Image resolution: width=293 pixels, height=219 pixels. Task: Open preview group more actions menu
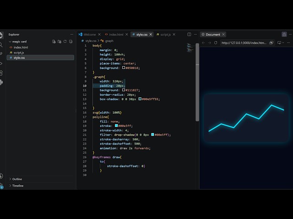tap(290, 35)
